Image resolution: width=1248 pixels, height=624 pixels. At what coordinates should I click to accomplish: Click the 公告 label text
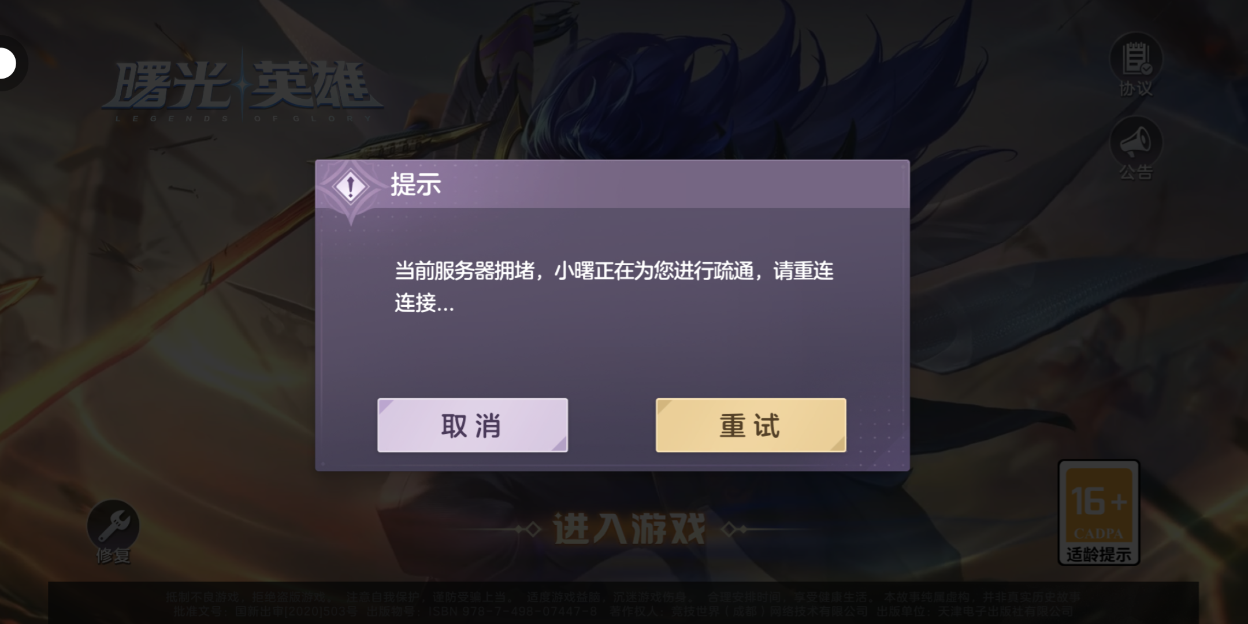tap(1136, 172)
